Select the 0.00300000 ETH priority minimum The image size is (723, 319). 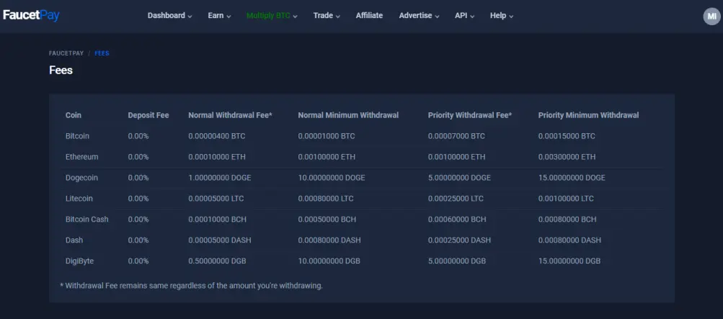pyautogui.click(x=567, y=157)
